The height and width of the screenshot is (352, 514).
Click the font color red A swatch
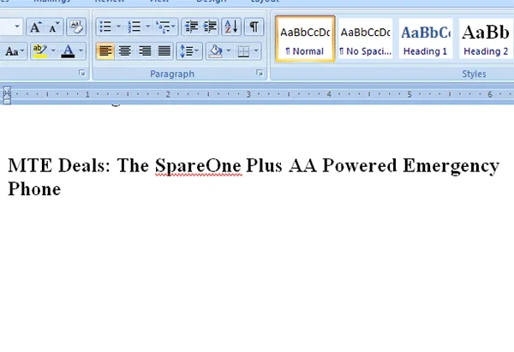click(68, 51)
